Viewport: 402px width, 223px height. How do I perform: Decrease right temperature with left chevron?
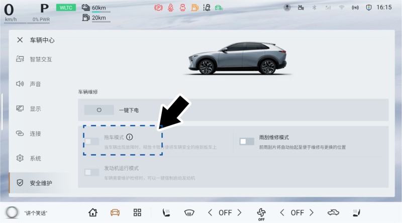pyautogui.click(x=282, y=212)
